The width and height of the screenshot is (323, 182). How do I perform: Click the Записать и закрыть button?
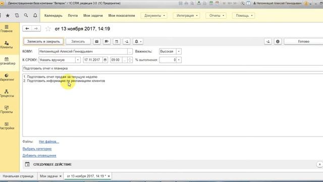(x=43, y=41)
